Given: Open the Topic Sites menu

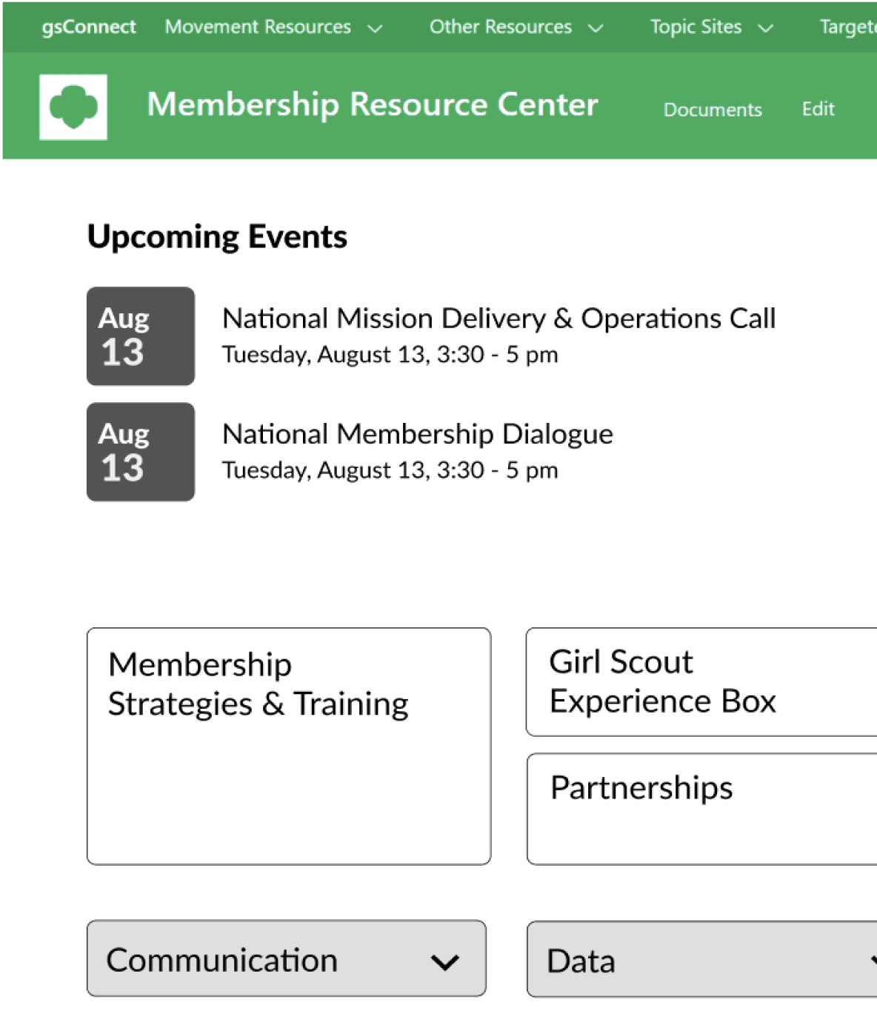Looking at the screenshot, I should (x=712, y=27).
